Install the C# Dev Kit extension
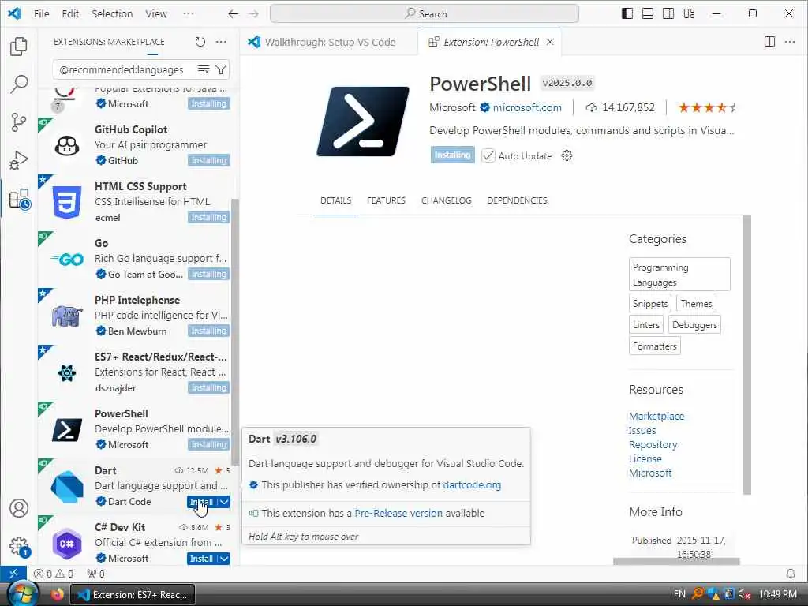This screenshot has height=606, width=808. click(201, 559)
